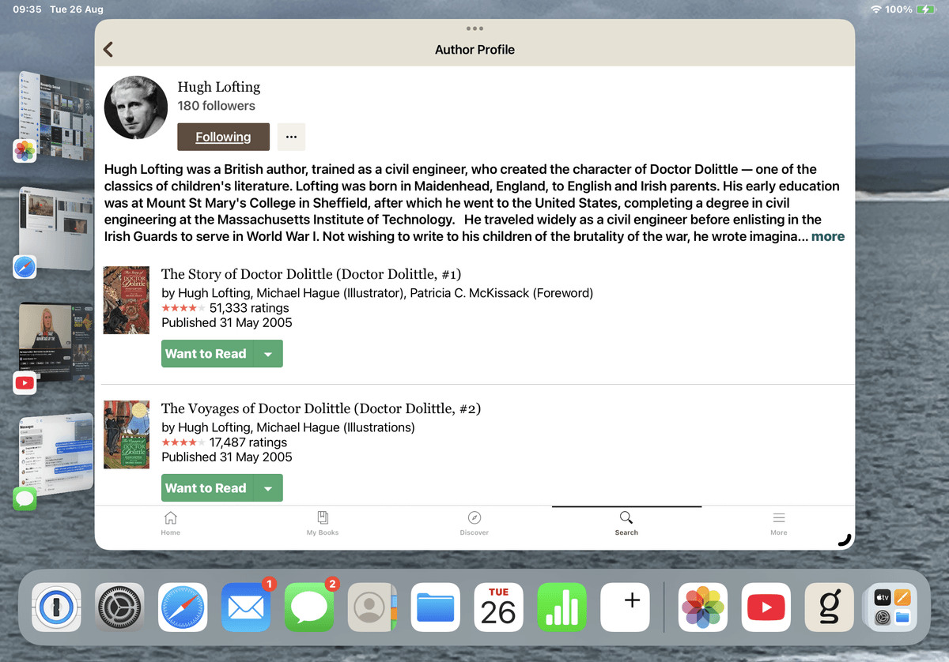Open the Goodreads icon in the dock
The image size is (949, 662).
coord(830,607)
